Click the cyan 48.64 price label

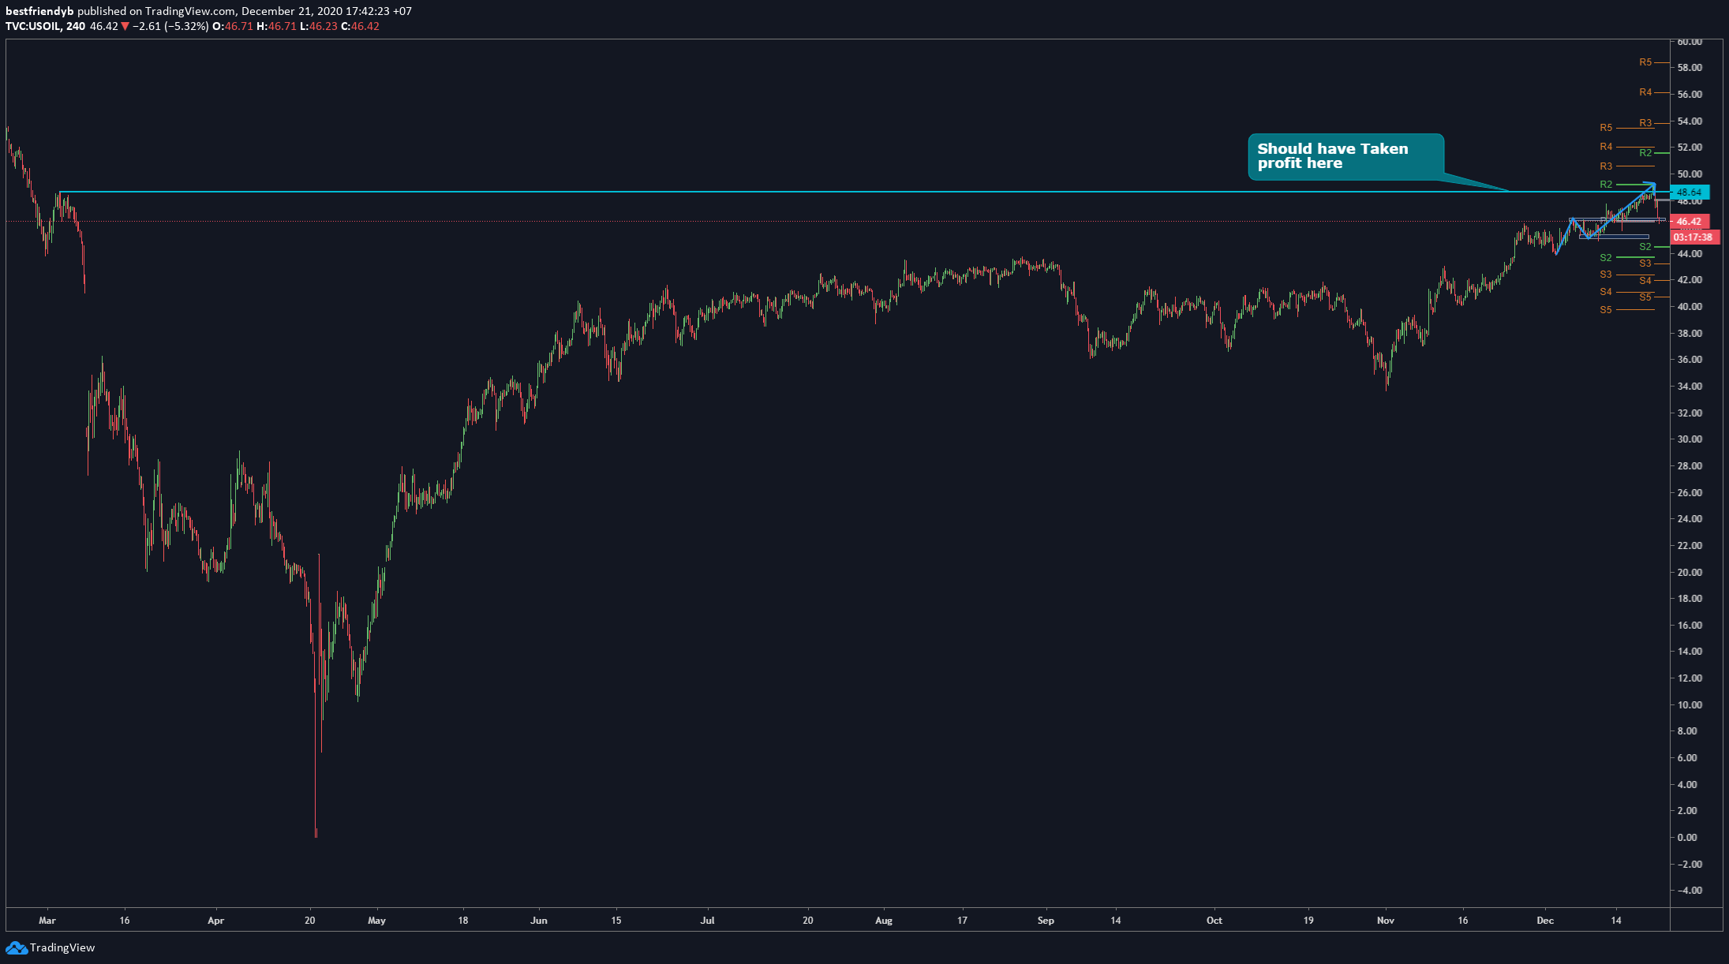click(1690, 192)
